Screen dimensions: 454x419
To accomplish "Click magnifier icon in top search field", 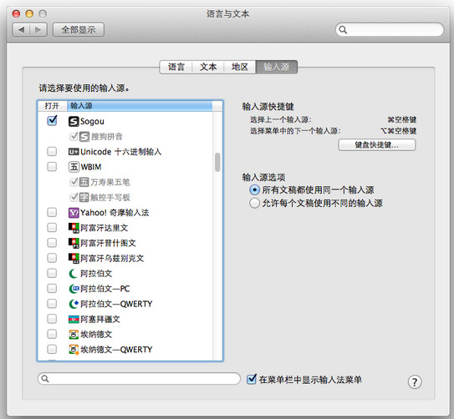I will [x=343, y=29].
